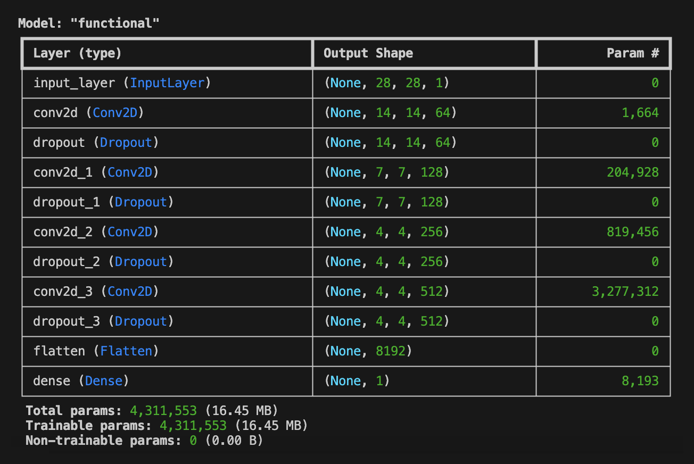Select the 'dropout_2 (Dropout)' layer name
The image size is (694, 464).
click(x=103, y=262)
